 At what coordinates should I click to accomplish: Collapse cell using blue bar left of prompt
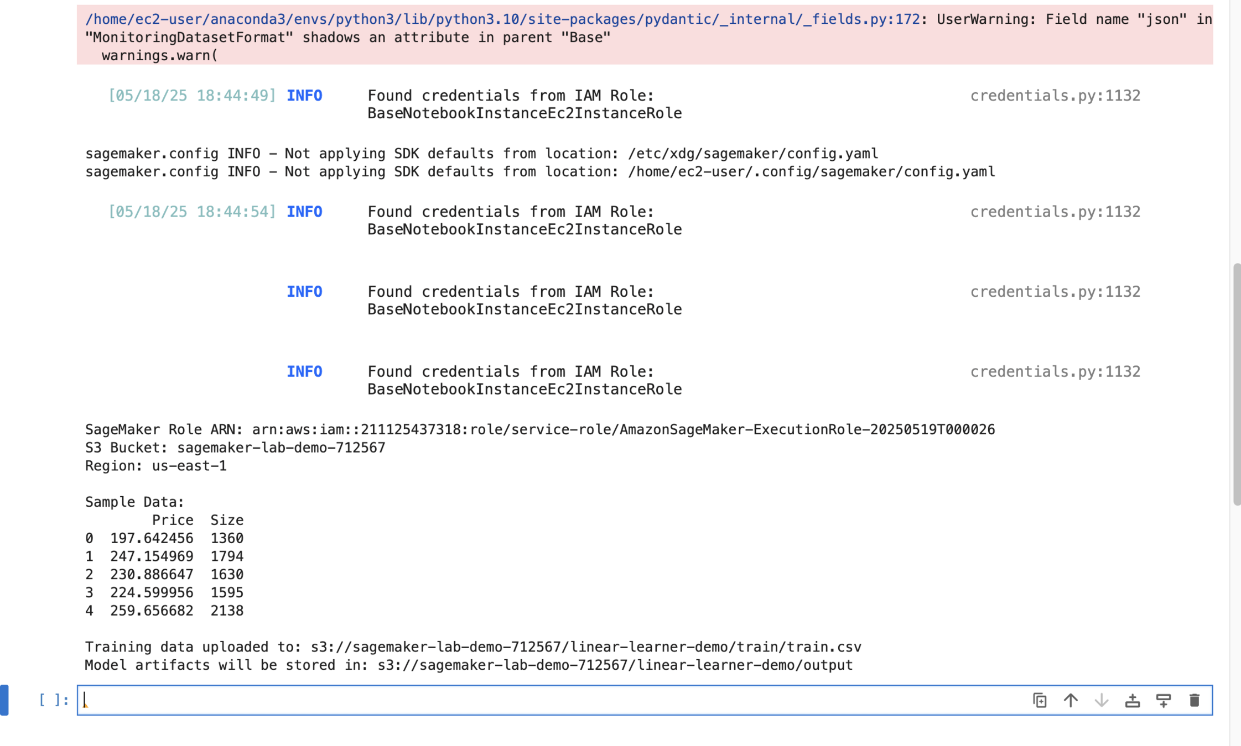[x=4, y=700]
